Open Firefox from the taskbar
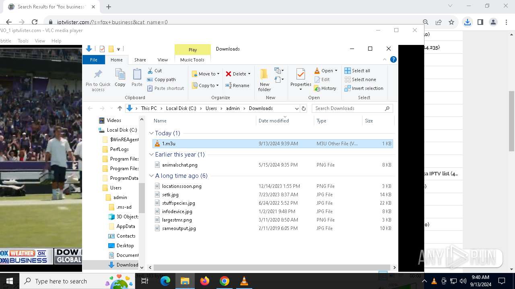 click(x=204, y=281)
